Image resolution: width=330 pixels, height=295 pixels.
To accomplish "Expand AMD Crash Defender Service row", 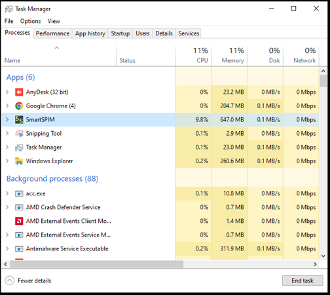I will coord(7,207).
